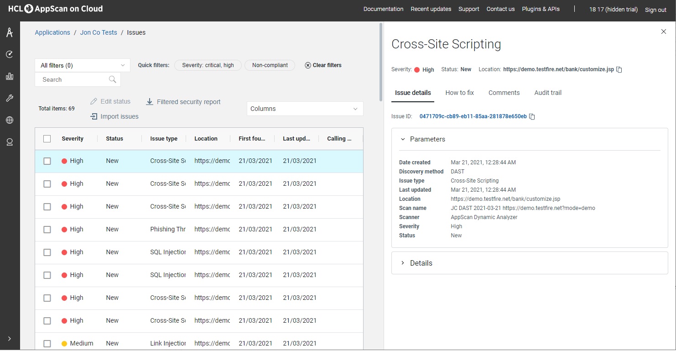Go to Applications breadcrumb link
676x351 pixels.
tap(52, 32)
